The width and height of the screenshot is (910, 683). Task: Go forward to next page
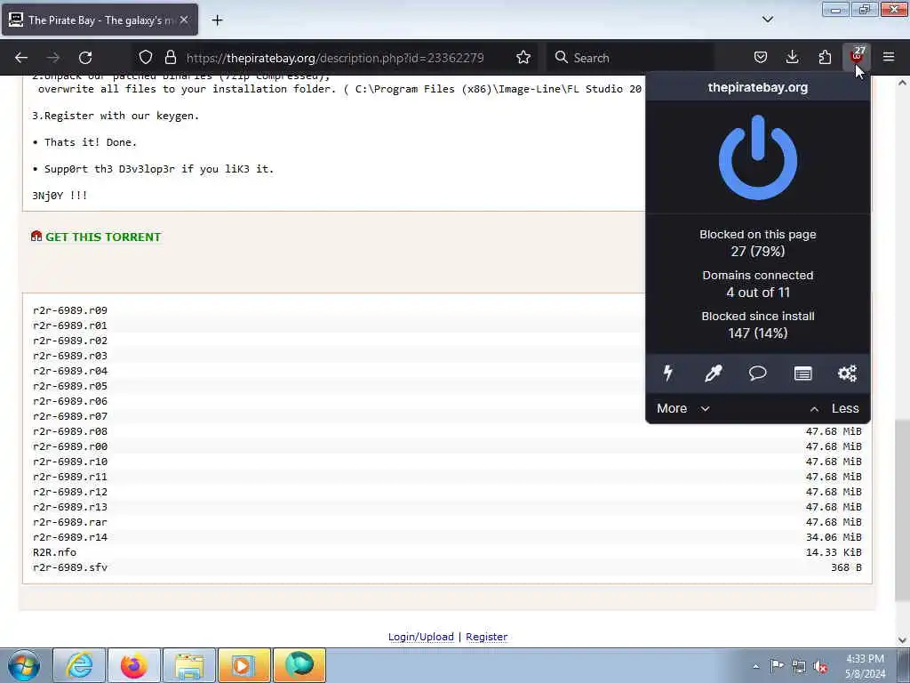53,57
